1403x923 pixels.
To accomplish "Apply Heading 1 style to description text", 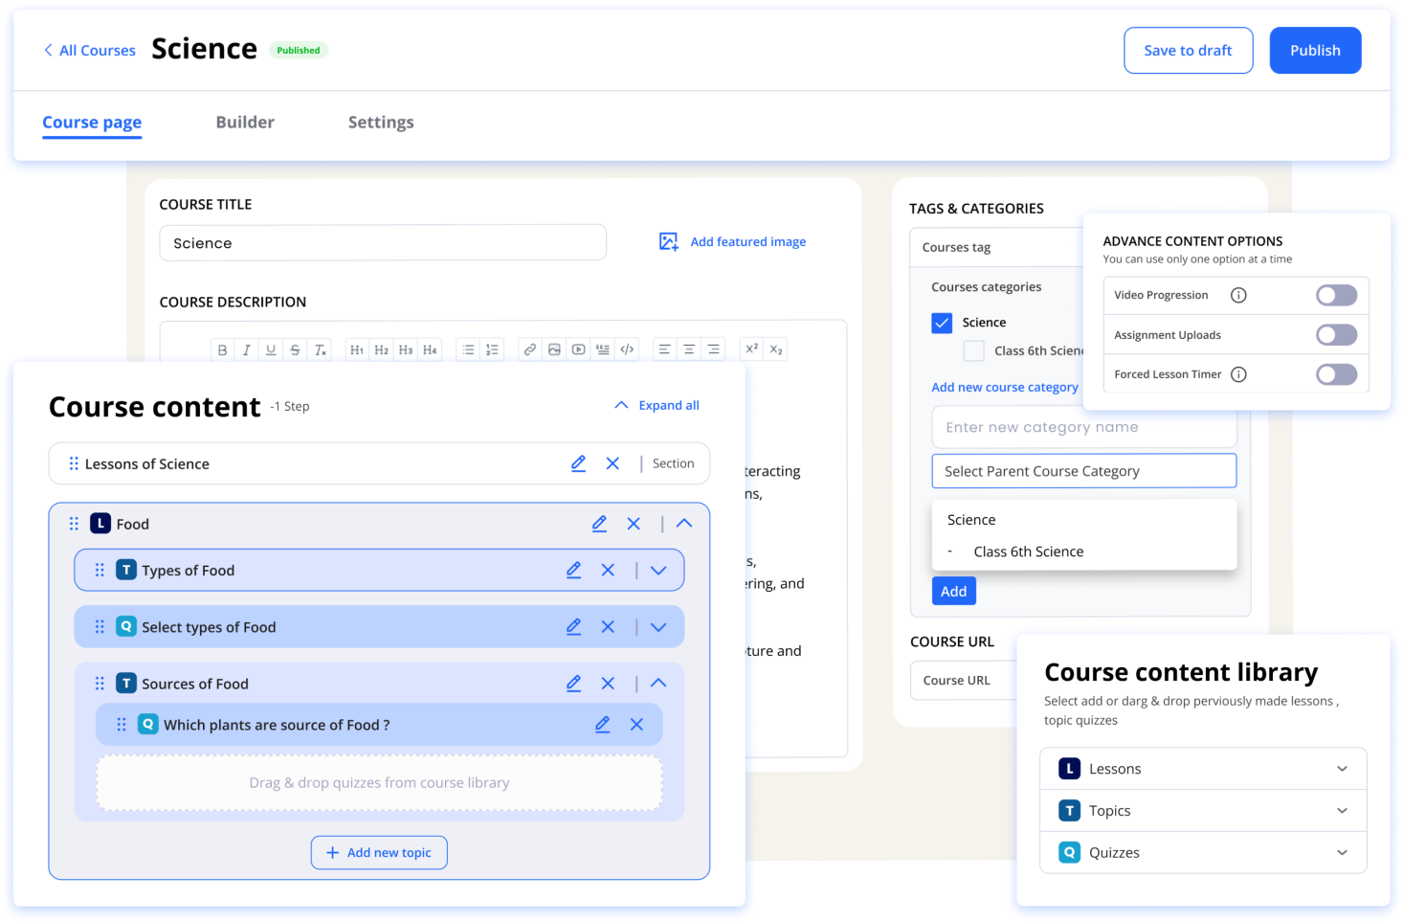I will pyautogui.click(x=356, y=349).
